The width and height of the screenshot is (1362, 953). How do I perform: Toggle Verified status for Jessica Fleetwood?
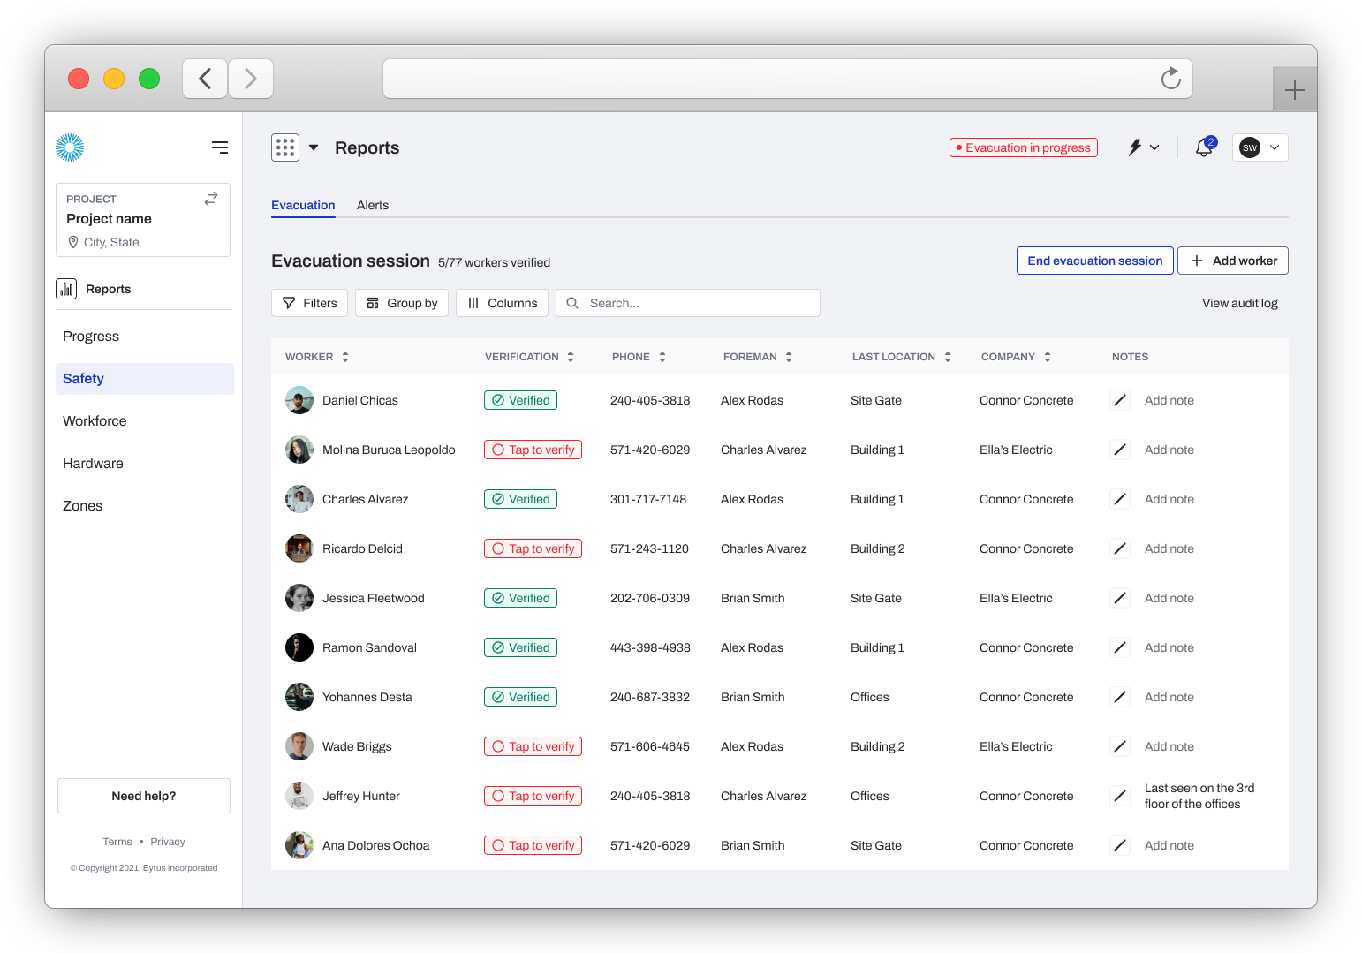pos(520,598)
